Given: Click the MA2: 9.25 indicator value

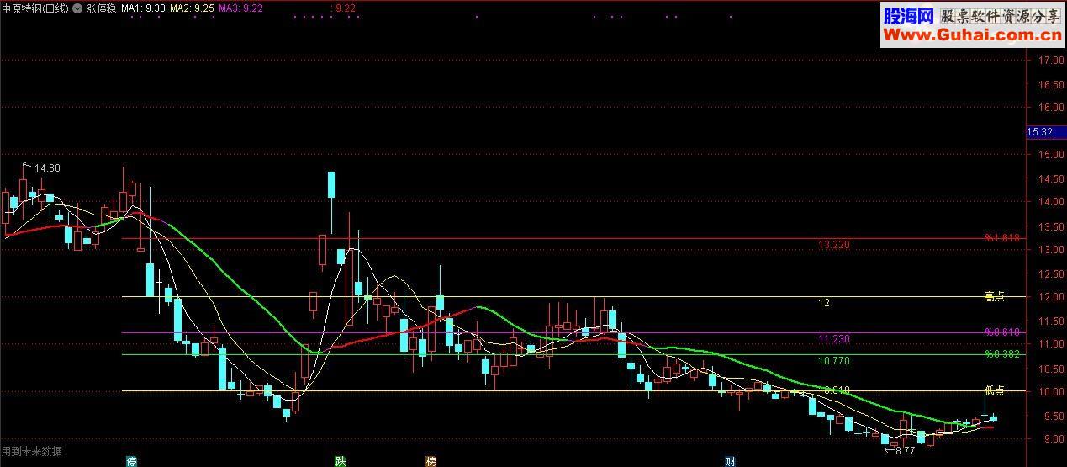Looking at the screenshot, I should tap(192, 8).
